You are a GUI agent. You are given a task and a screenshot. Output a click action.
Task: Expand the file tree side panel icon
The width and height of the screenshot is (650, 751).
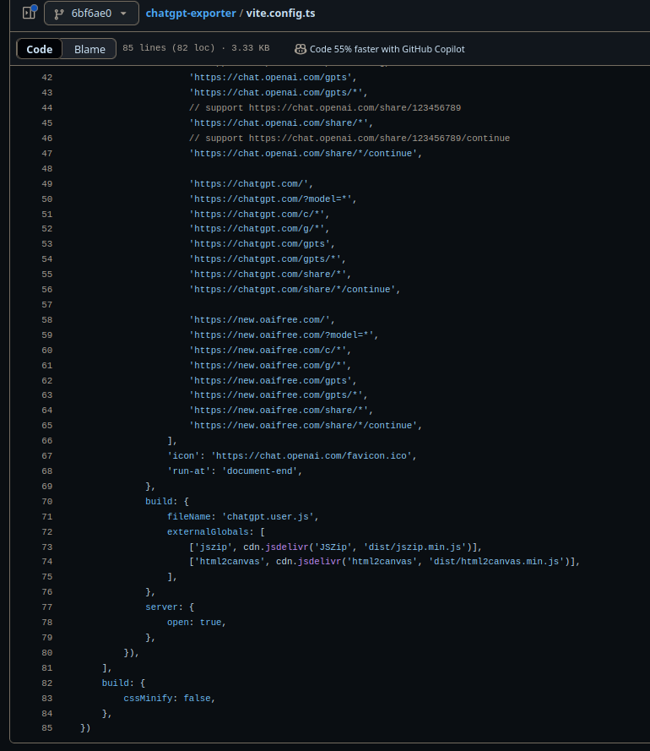[x=30, y=13]
